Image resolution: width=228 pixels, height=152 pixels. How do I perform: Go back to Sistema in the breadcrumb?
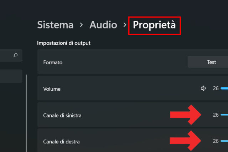click(x=55, y=25)
